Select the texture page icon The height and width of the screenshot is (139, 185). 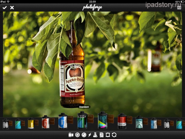click(101, 135)
